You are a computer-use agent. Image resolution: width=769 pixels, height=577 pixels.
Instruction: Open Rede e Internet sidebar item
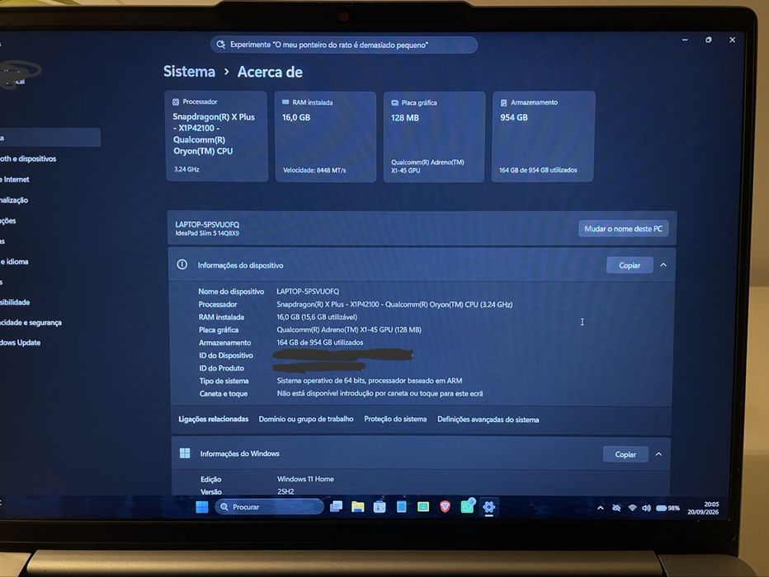click(16, 179)
